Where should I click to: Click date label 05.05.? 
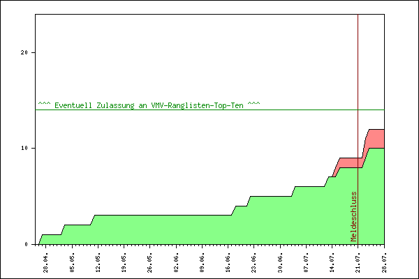click(x=72, y=263)
